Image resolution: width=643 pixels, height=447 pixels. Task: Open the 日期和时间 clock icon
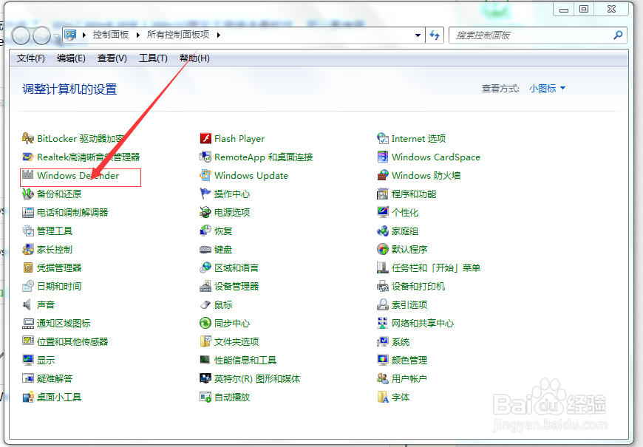[x=28, y=286]
